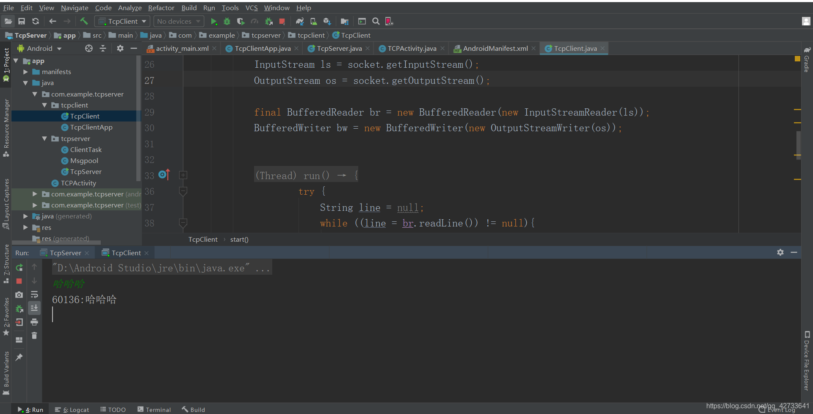813x414 pixels.
Task: Open the No devices dropdown
Action: tap(178, 21)
